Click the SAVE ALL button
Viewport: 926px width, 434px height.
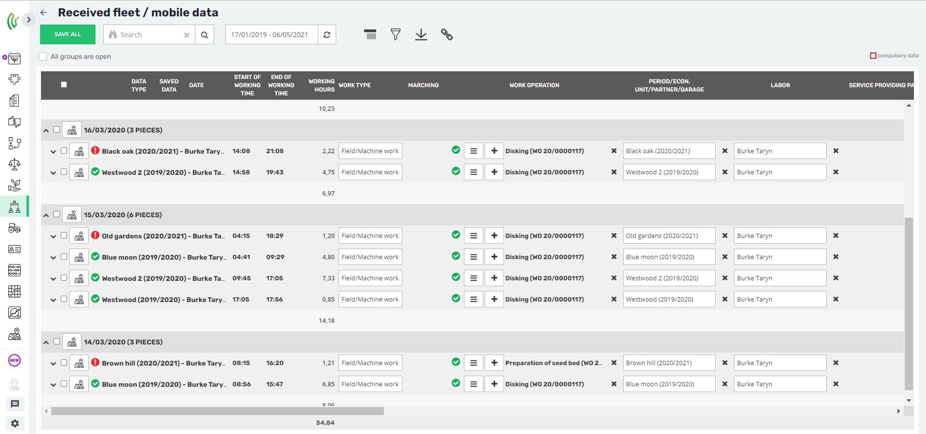[68, 34]
